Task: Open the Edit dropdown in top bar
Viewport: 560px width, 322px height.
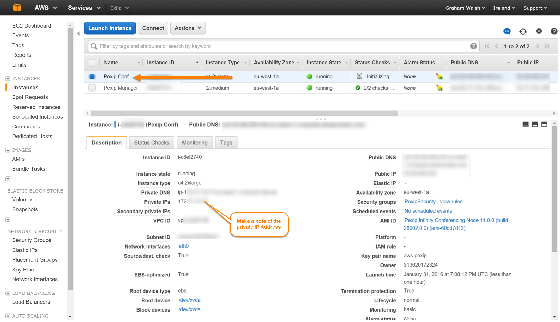Action: pyautogui.click(x=119, y=8)
